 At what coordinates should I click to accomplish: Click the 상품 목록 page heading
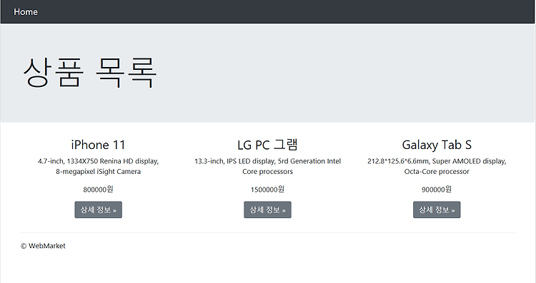click(89, 73)
